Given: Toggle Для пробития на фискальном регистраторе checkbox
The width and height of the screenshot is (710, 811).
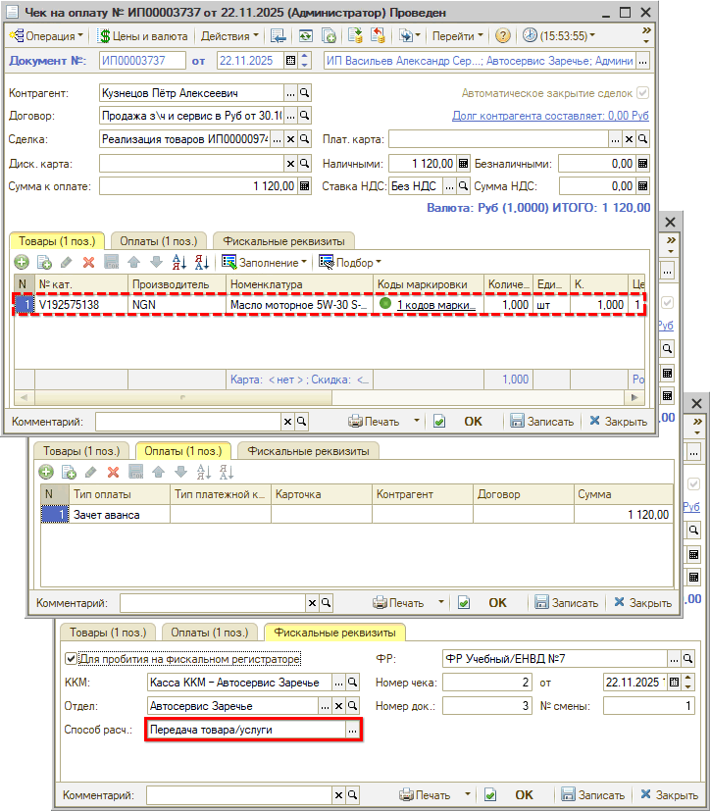Looking at the screenshot, I should [71, 659].
